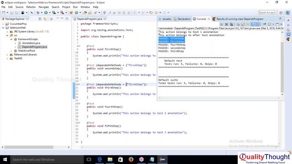Open Firefox from the taskbar
The width and height of the screenshot is (292, 164).
coord(131,159)
